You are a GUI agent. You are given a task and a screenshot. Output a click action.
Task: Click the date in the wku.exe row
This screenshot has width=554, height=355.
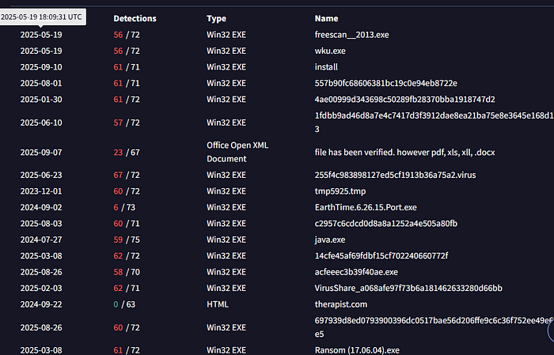pyautogui.click(x=41, y=51)
